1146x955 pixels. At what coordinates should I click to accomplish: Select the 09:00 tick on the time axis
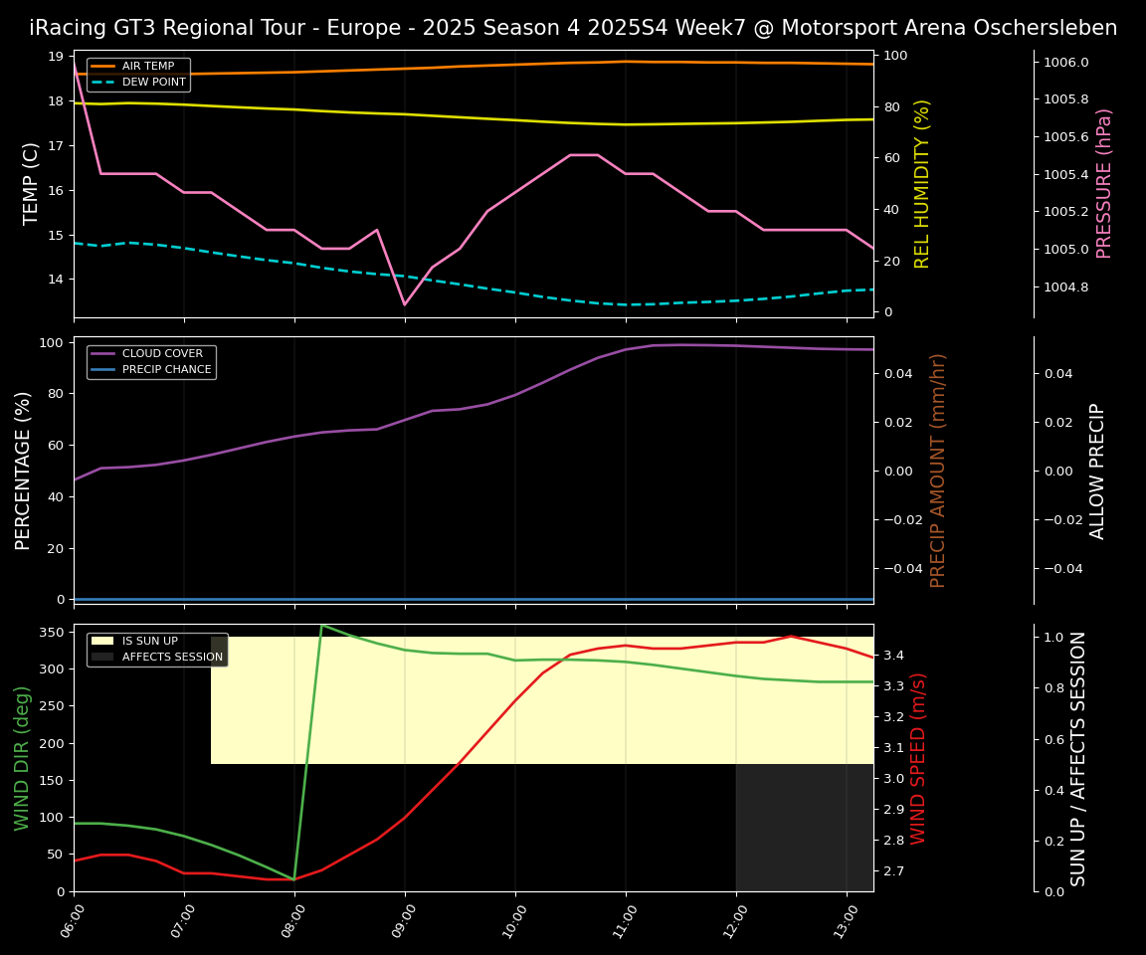tap(401, 916)
